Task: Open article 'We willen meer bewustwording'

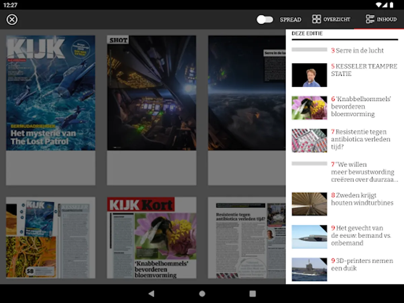Action: [x=345, y=172]
